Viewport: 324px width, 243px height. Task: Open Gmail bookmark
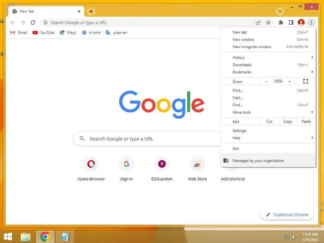(19, 33)
